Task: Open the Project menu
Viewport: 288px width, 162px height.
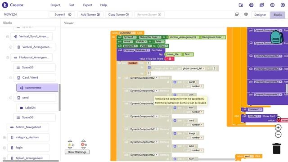Action: pyautogui.click(x=55, y=5)
